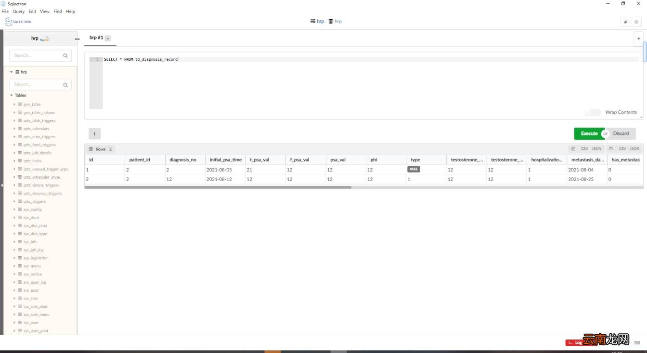Click the Sqlectron logo in the header
This screenshot has width=647, height=353.
pyautogui.click(x=18, y=22)
